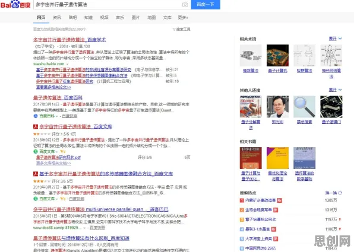Screen dimensions: 354x252
Task: Switch to the 音乐 tab
Action: (x=120, y=17)
